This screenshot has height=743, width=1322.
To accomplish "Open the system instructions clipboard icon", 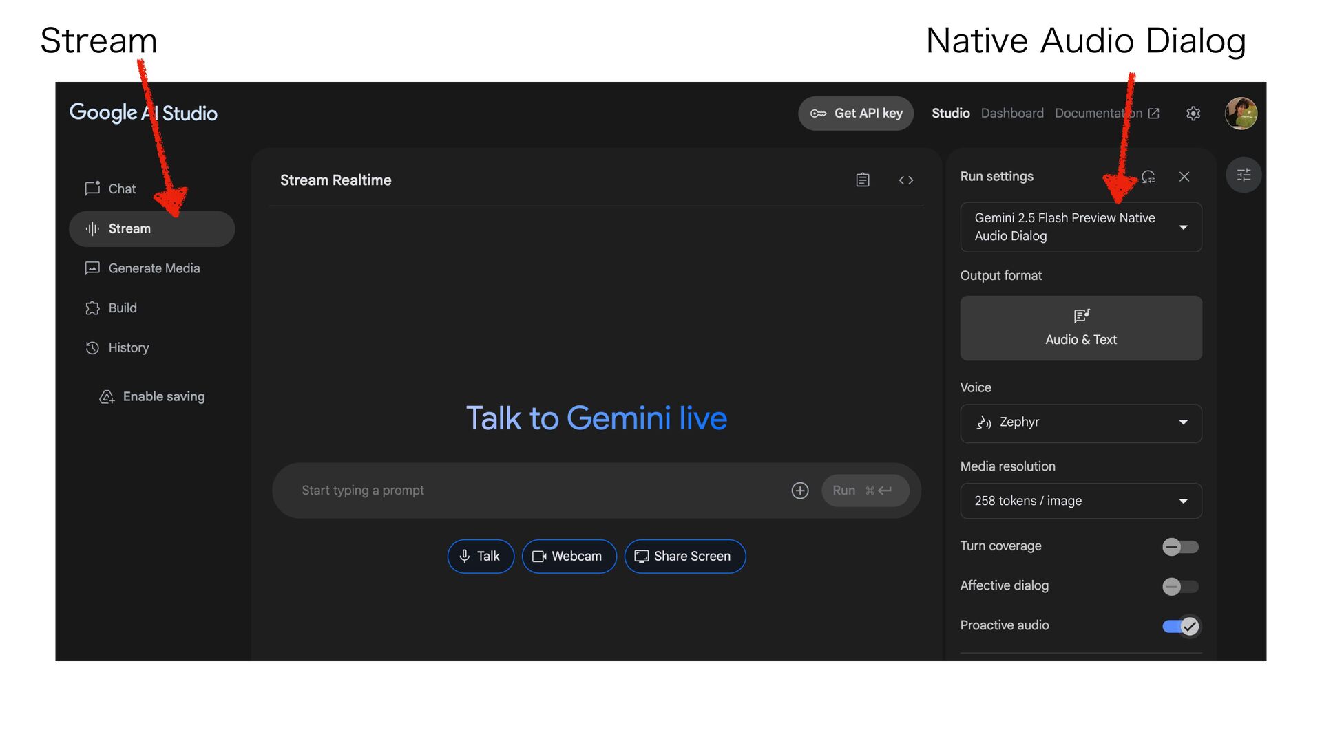I will [863, 180].
